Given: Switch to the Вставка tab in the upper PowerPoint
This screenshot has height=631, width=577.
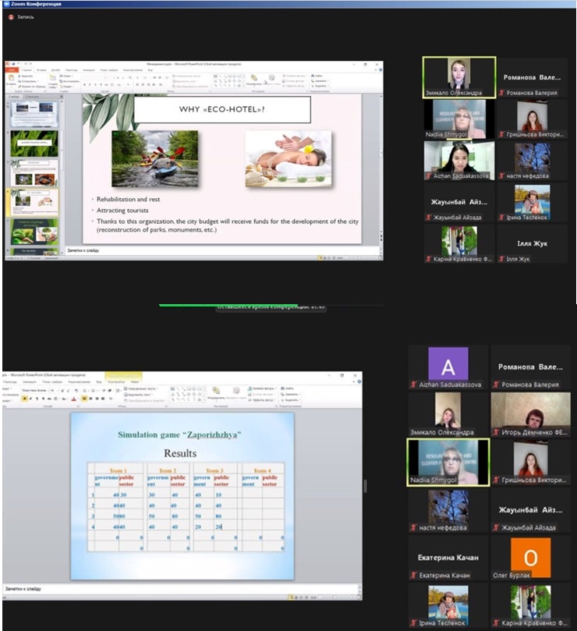Looking at the screenshot, I should [x=41, y=69].
